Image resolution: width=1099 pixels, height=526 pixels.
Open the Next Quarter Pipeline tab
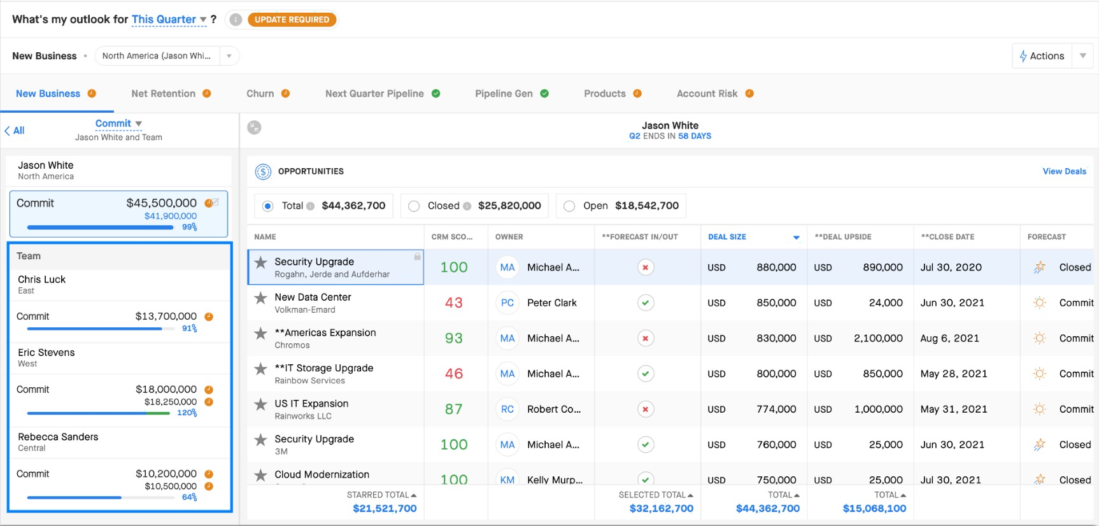tap(382, 94)
